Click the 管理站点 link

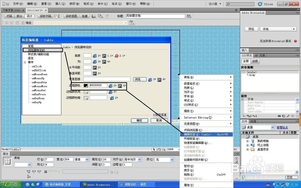click(282, 128)
